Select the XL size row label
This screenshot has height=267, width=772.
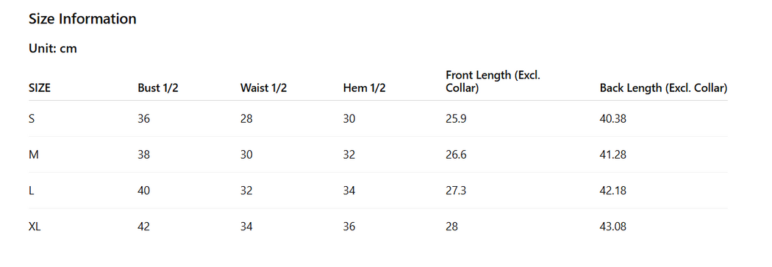pos(35,227)
